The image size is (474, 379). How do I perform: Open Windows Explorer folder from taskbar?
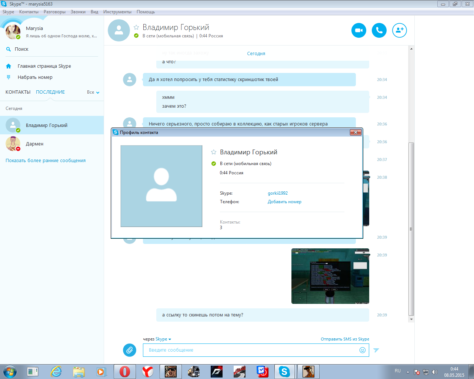[x=79, y=372]
